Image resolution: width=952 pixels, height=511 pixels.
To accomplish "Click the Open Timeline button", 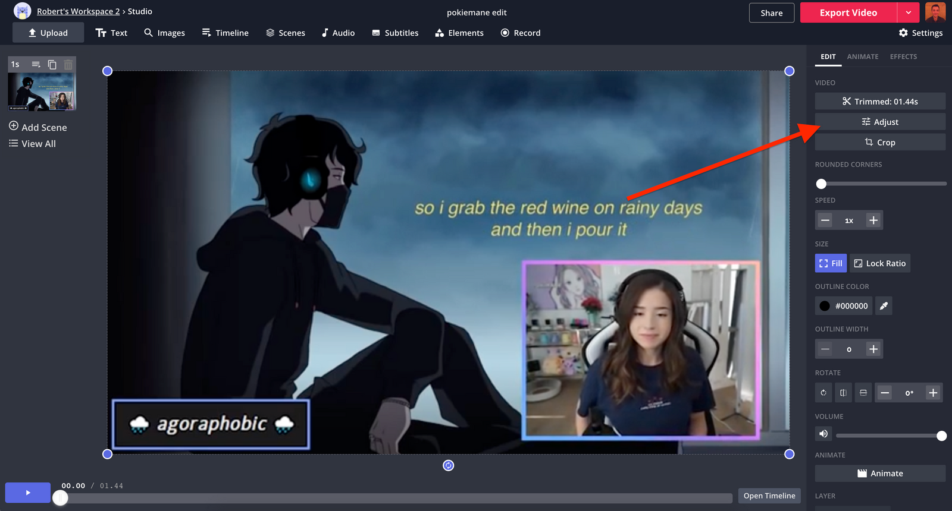I will [769, 496].
